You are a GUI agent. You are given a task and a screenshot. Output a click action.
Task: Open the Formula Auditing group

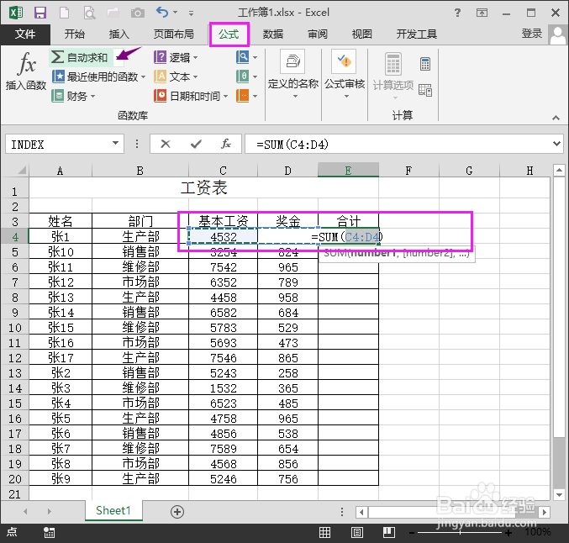[345, 75]
